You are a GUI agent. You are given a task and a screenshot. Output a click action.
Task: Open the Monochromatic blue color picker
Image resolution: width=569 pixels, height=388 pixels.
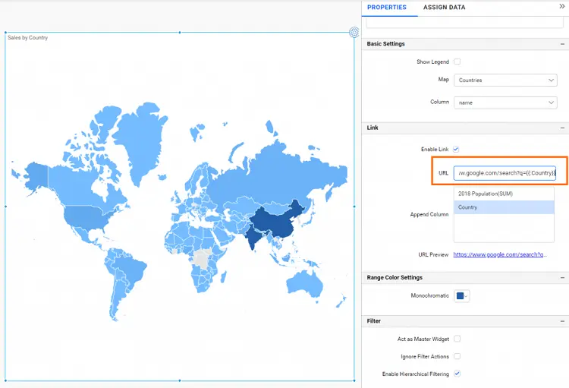[x=461, y=296]
